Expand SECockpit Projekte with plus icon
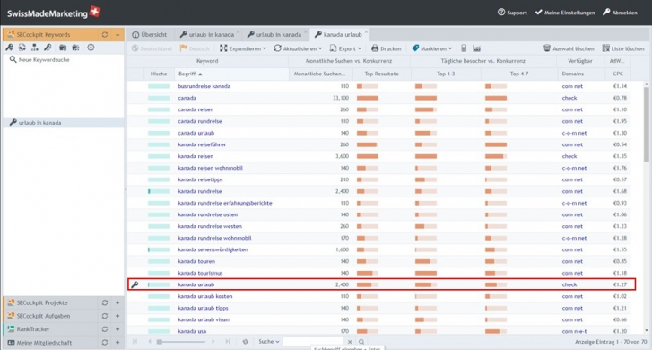Viewport: 652px width, 350px height. [117, 303]
